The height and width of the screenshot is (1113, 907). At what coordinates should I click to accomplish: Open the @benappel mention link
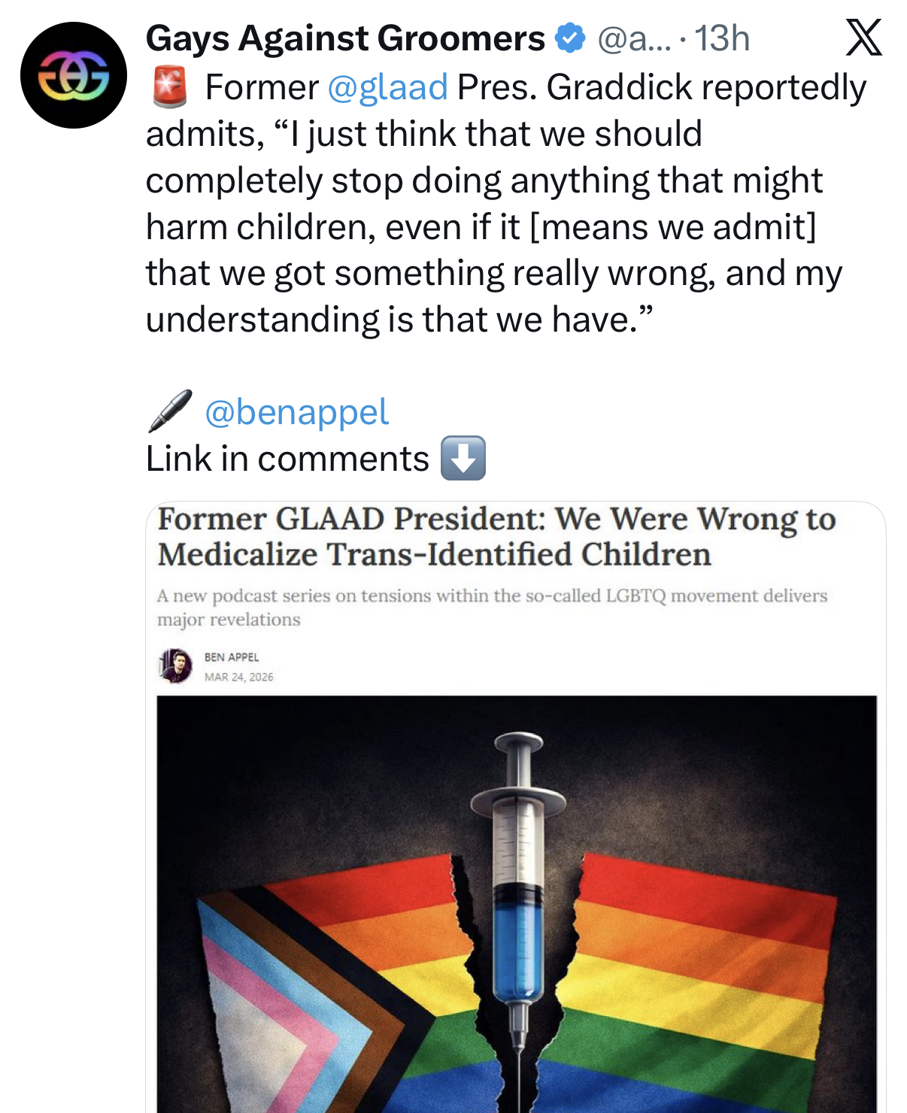[x=296, y=411]
